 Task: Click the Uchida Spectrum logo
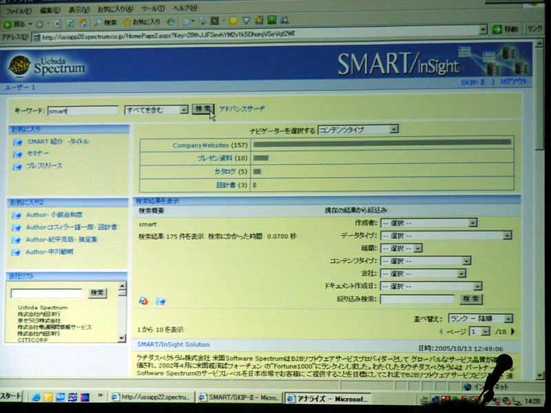coord(48,65)
